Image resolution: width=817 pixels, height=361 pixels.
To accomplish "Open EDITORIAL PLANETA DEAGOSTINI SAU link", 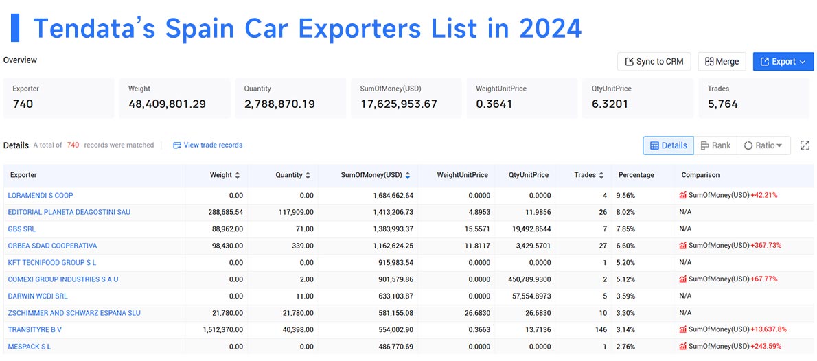I will pos(69,212).
